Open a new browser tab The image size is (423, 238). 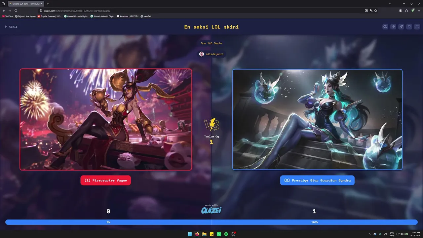[48, 4]
